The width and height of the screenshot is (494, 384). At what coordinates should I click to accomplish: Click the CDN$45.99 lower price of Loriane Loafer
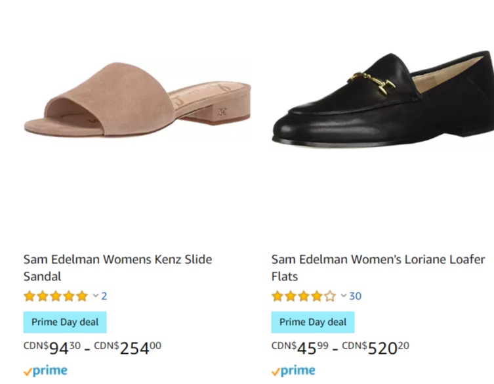click(x=298, y=347)
